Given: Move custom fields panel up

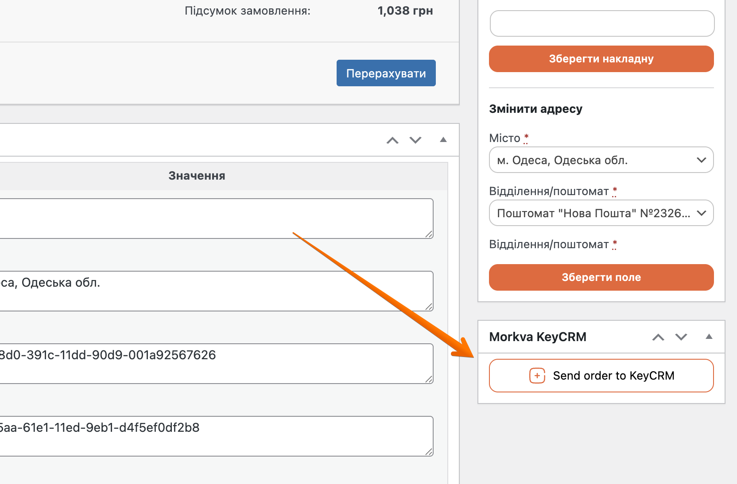Looking at the screenshot, I should click(392, 140).
